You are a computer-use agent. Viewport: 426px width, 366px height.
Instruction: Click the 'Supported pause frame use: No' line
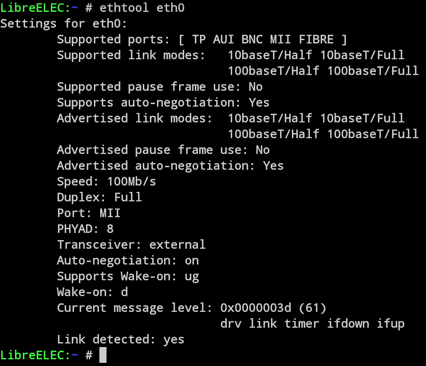click(160, 86)
